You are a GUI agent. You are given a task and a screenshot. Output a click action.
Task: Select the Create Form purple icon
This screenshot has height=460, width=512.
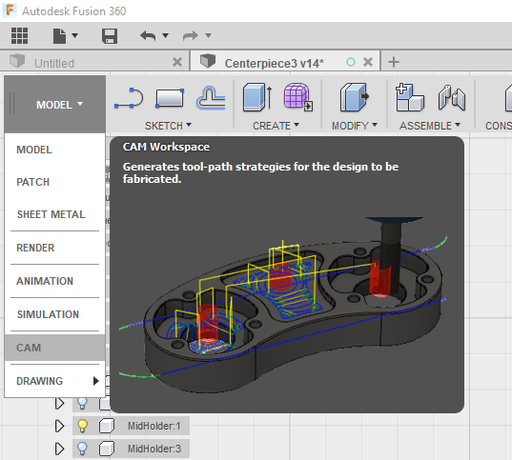pyautogui.click(x=298, y=97)
